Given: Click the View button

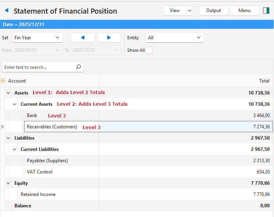Looking at the screenshot, I should pos(174,10).
